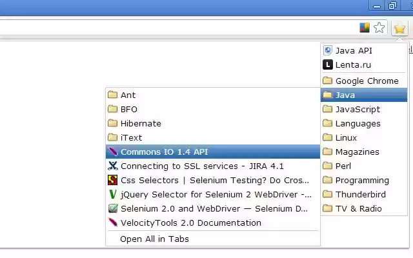Click the Hibernate folder icon
Image resolution: width=413 pixels, height=258 pixels.
tap(113, 123)
